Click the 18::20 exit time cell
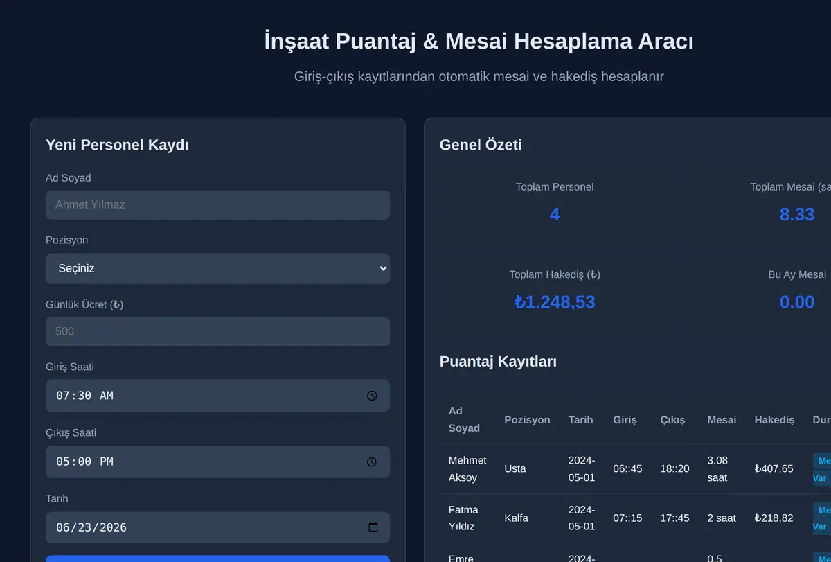Image resolution: width=831 pixels, height=562 pixels. 674,469
